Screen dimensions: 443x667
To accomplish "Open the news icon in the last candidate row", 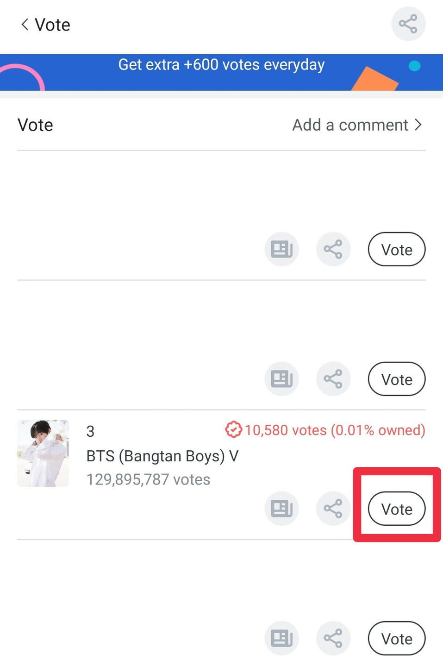I will 281,638.
